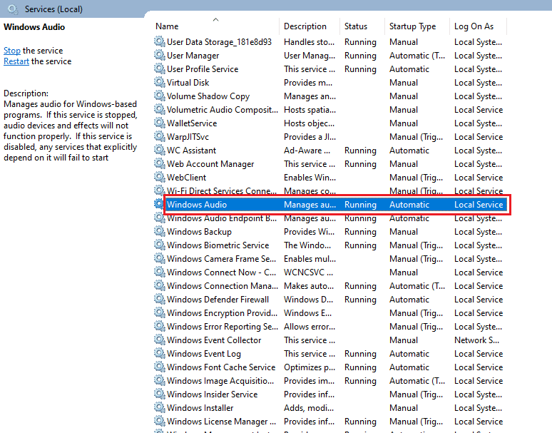This screenshot has width=552, height=433.
Task: Select the Wi-Fi Direct Services Conne... row
Action: pyautogui.click(x=331, y=190)
